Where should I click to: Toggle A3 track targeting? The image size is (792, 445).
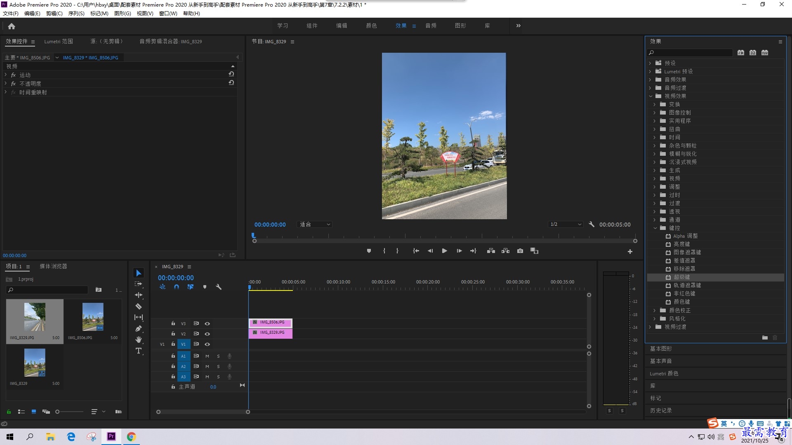click(x=184, y=377)
